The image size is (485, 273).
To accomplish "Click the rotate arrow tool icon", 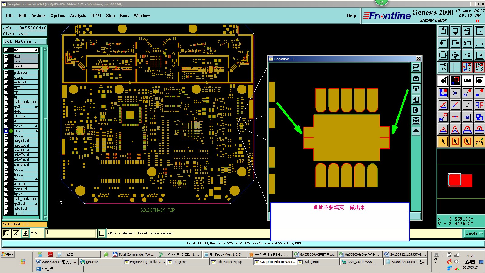I will coord(467,105).
